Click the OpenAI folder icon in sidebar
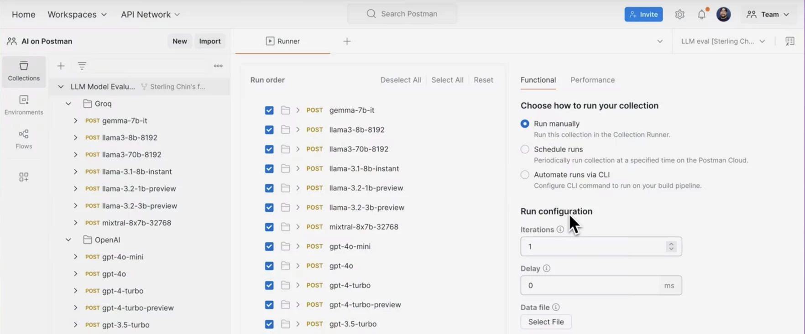The height and width of the screenshot is (334, 805). pos(88,240)
